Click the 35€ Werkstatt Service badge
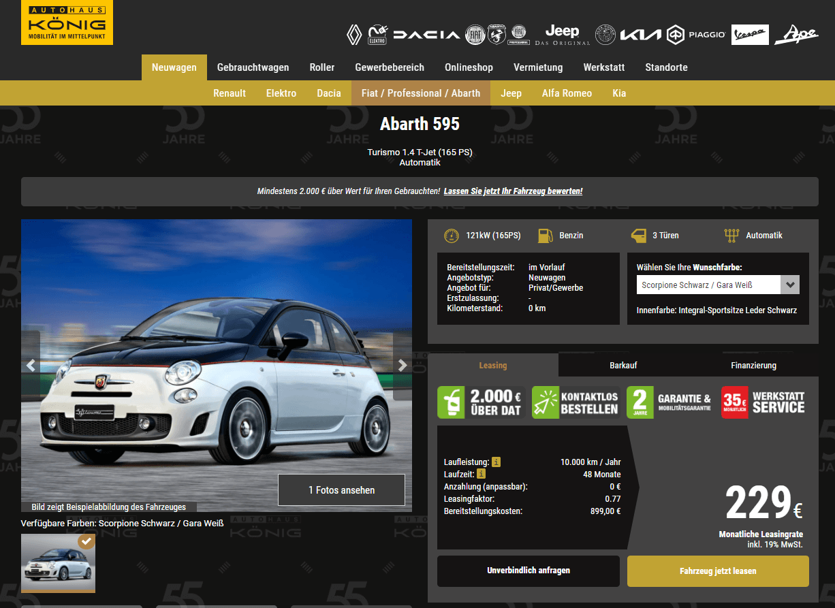 (x=764, y=402)
